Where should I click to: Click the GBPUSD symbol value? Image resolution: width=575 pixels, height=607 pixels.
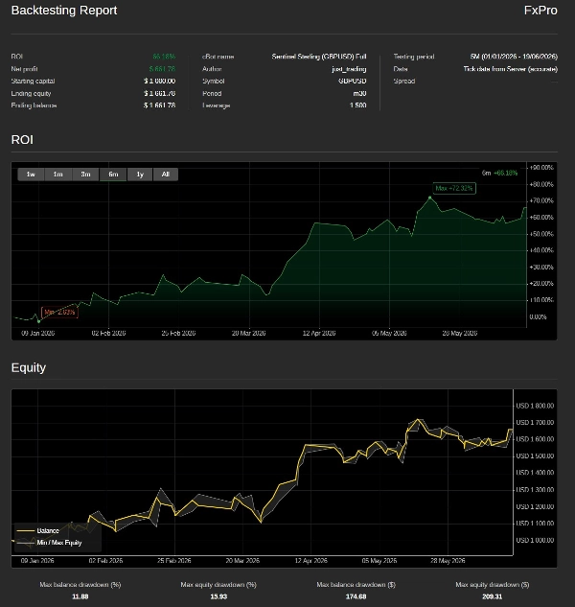tap(352, 81)
